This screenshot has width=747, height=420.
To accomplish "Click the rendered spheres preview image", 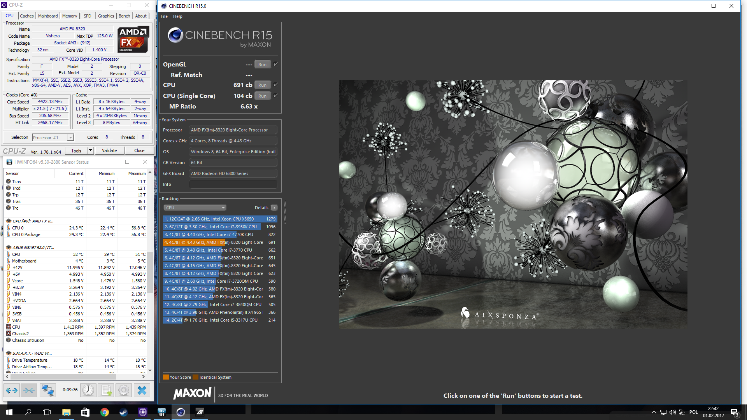I will click(x=513, y=204).
